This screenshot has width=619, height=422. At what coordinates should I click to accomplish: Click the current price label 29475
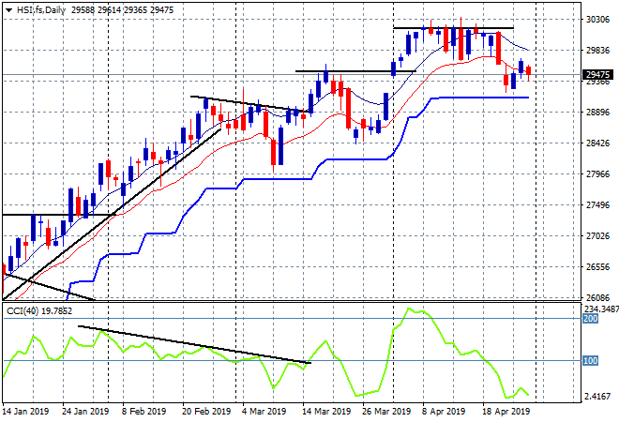597,75
